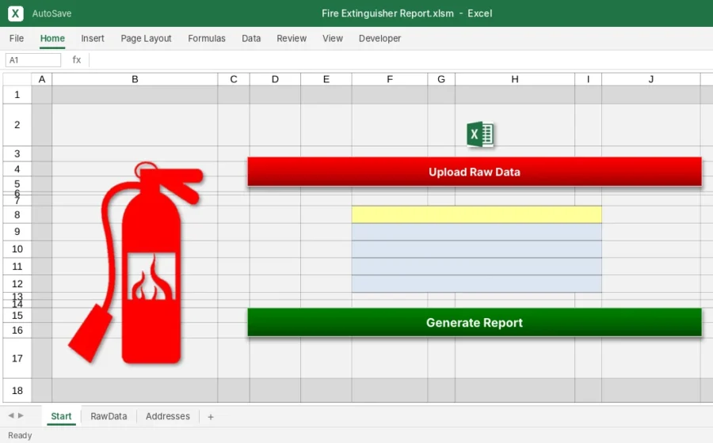Image resolution: width=713 pixels, height=443 pixels.
Task: Toggle the AutoSave option
Action: click(x=51, y=13)
